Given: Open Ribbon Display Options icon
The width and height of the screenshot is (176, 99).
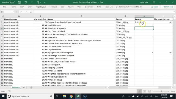Looking at the screenshot, I should click(154, 2).
